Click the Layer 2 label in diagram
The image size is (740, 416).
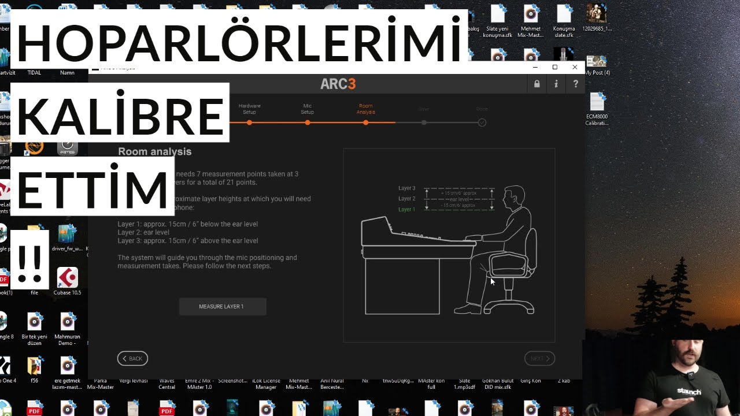406,199
